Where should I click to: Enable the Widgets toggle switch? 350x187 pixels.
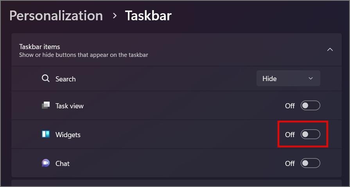point(310,134)
